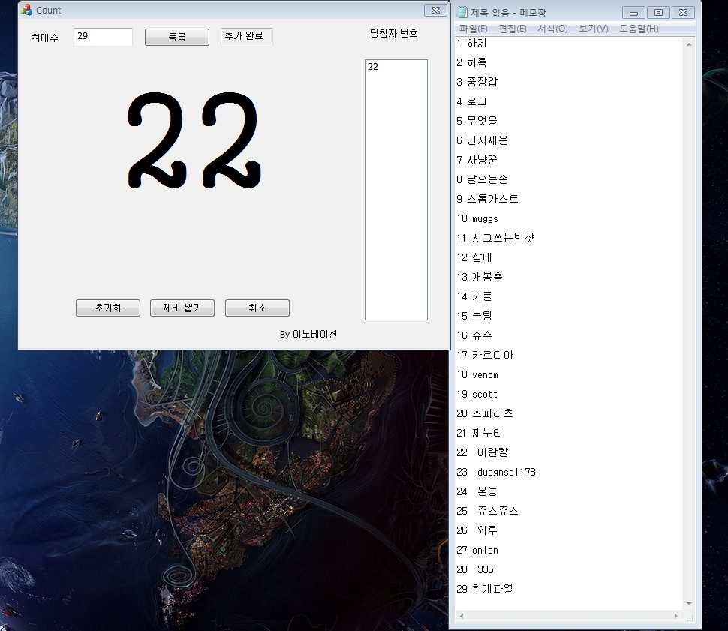
Task: Close the Count window
Action: (435, 10)
